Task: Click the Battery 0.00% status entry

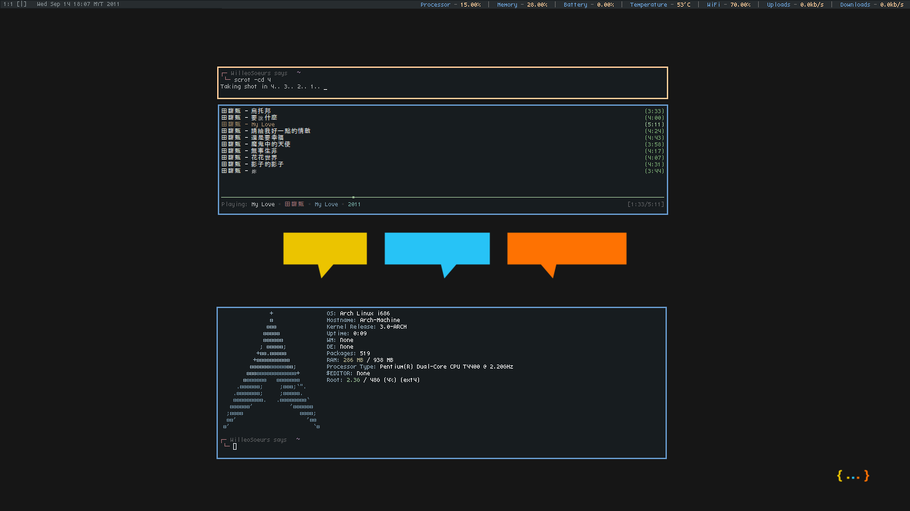Action: (x=589, y=5)
